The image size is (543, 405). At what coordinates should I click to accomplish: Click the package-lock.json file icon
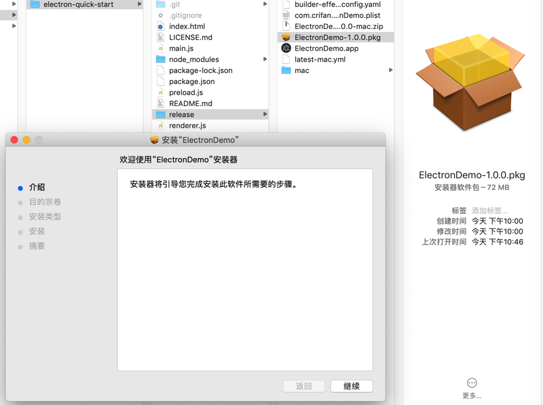pyautogui.click(x=161, y=70)
